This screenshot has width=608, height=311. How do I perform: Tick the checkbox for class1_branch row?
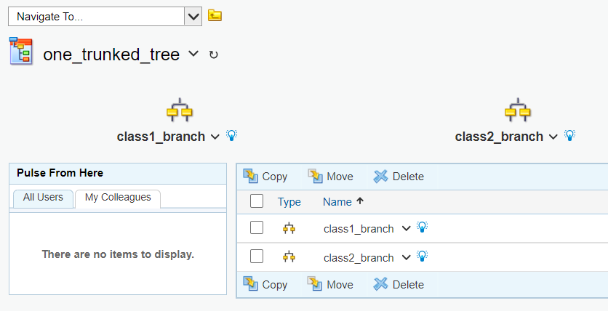(x=257, y=228)
